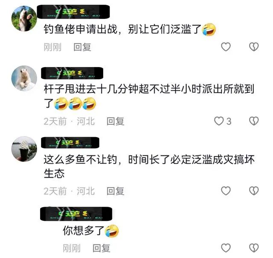
Task: Open the hand-holding-fish avatar profile
Action: pos(24,18)
